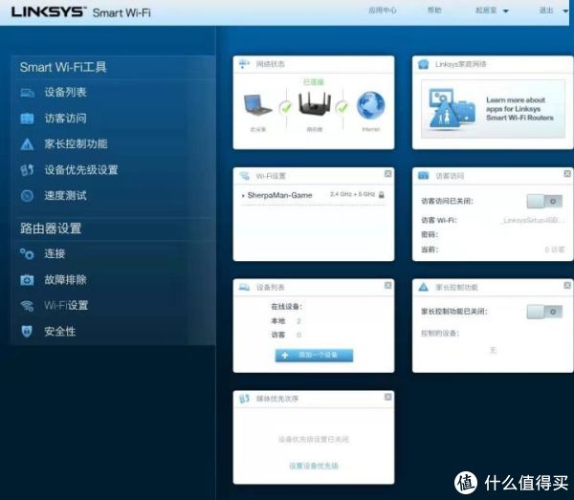Click the 0 访客 current guests value
Viewport: 574px width, 500px height.
tap(555, 250)
